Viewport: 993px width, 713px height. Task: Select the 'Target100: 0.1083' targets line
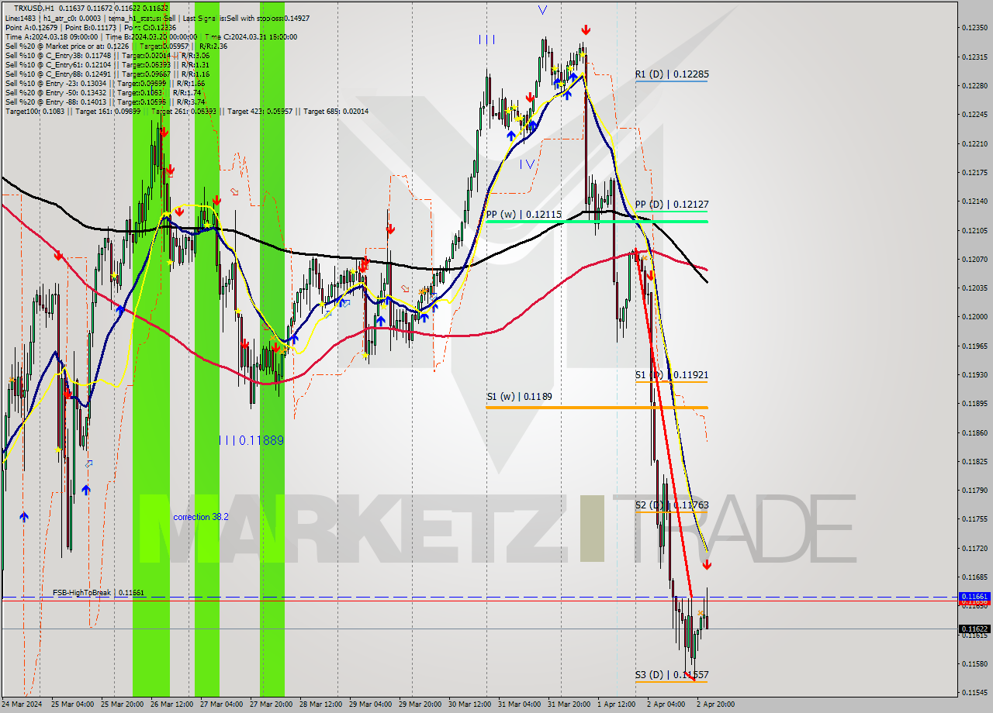(186, 111)
